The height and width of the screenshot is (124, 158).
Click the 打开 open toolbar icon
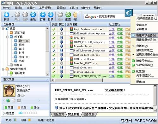click(x=43, y=15)
